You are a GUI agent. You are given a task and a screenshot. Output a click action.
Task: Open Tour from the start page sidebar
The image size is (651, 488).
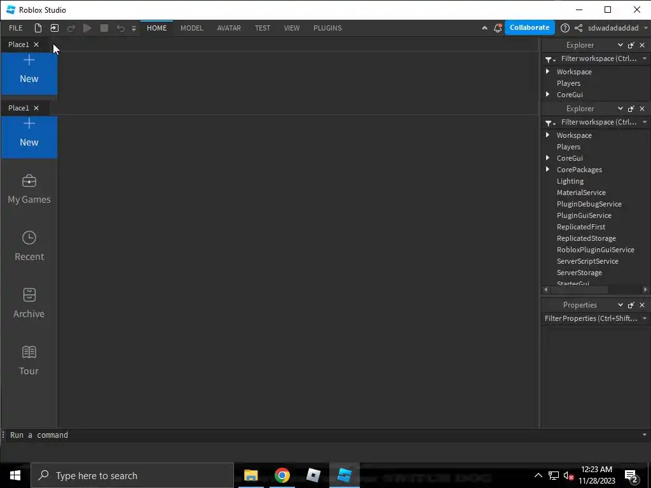click(29, 361)
